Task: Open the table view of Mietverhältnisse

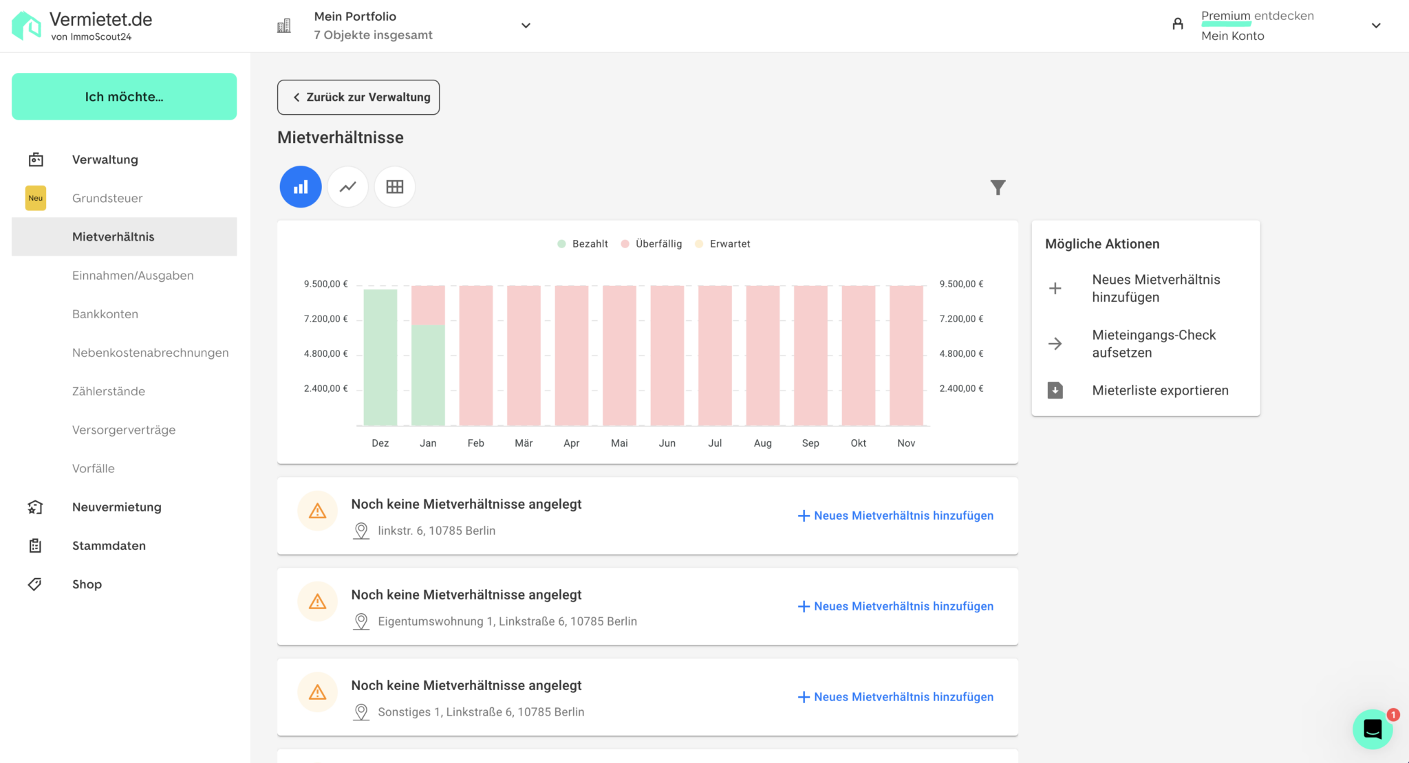Action: (x=395, y=186)
